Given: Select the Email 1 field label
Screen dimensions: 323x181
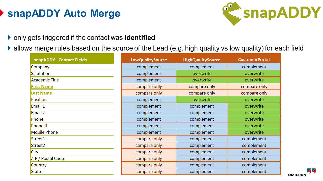Looking at the screenshot, I should pos(38,106).
